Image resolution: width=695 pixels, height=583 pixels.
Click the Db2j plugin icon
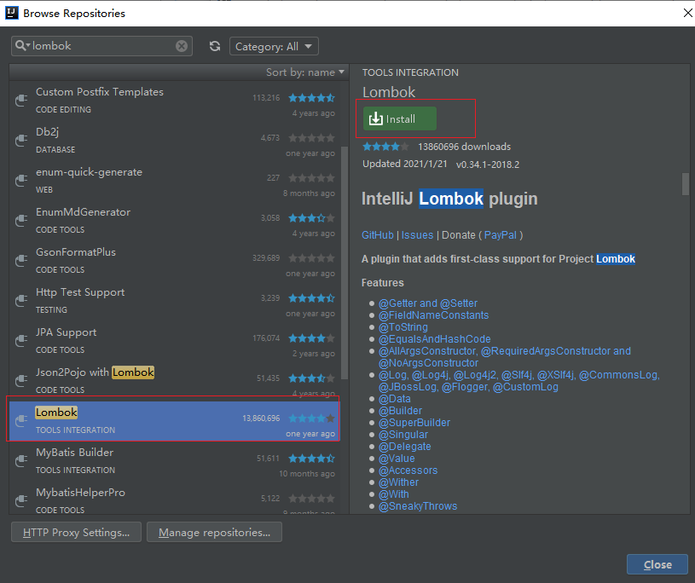21,141
